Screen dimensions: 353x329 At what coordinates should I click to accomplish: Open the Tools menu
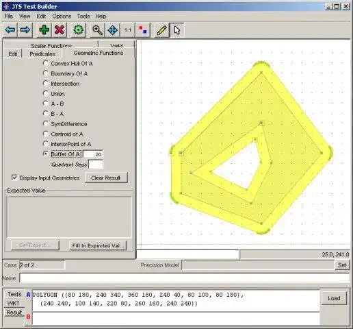tap(83, 16)
